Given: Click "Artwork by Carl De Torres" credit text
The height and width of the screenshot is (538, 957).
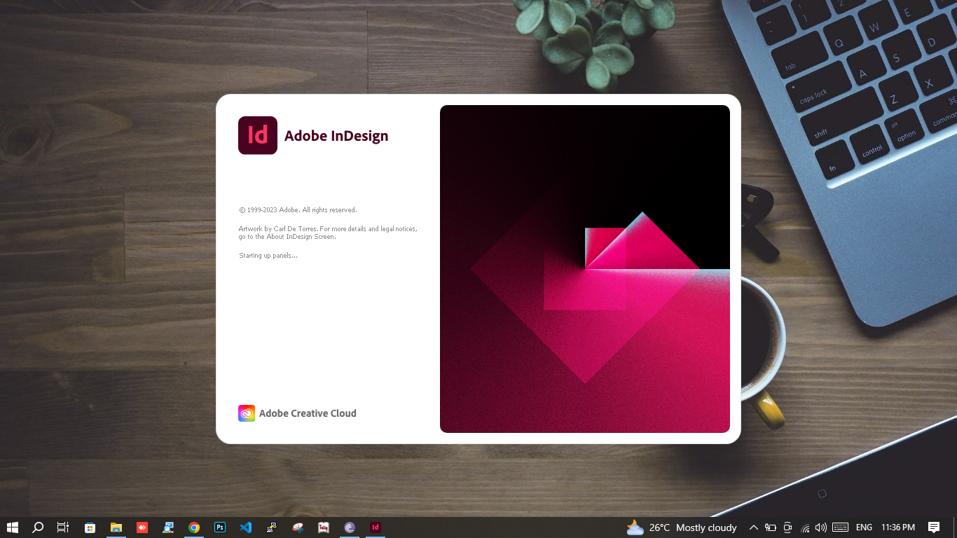Looking at the screenshot, I should tap(278, 229).
